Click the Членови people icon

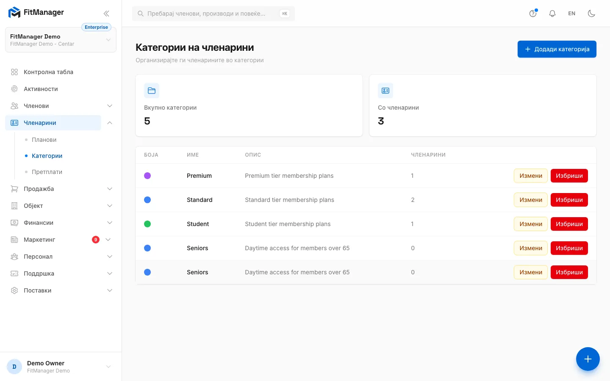tap(14, 106)
